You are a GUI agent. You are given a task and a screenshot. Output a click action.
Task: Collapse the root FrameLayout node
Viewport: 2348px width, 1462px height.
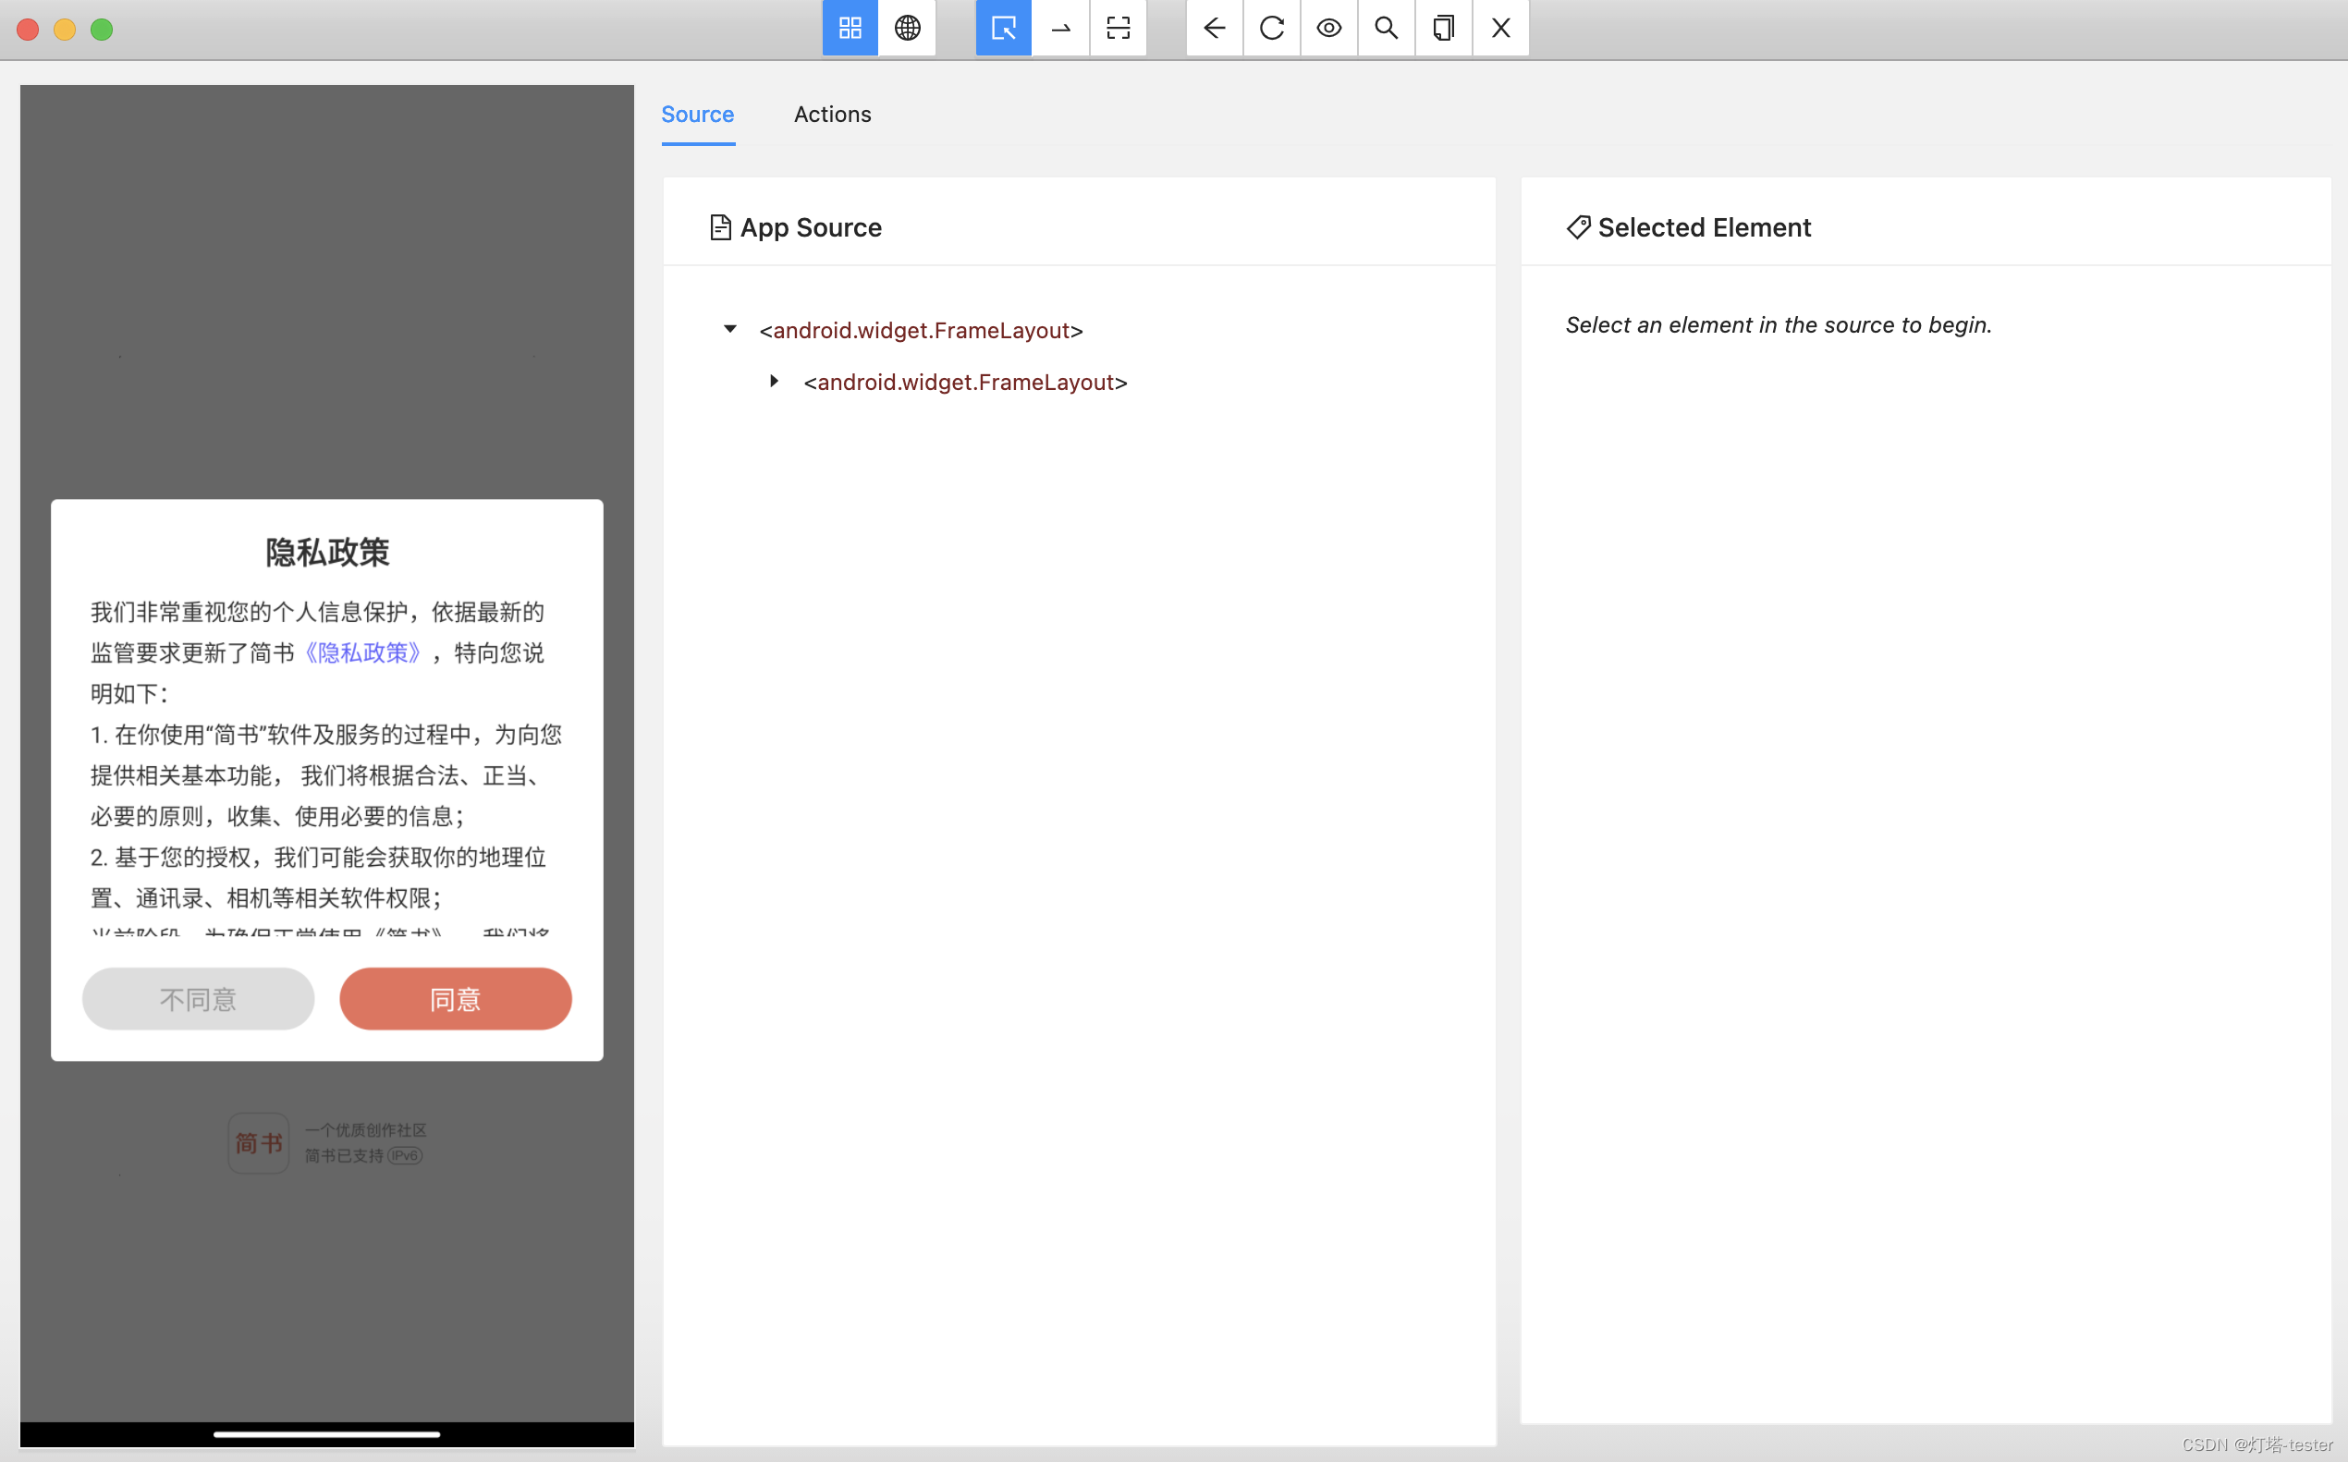coord(730,330)
